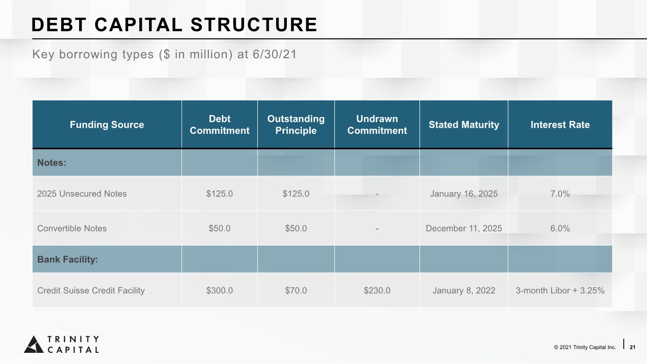Select the Stated Maturity column header
647x364 pixels.
(x=464, y=125)
